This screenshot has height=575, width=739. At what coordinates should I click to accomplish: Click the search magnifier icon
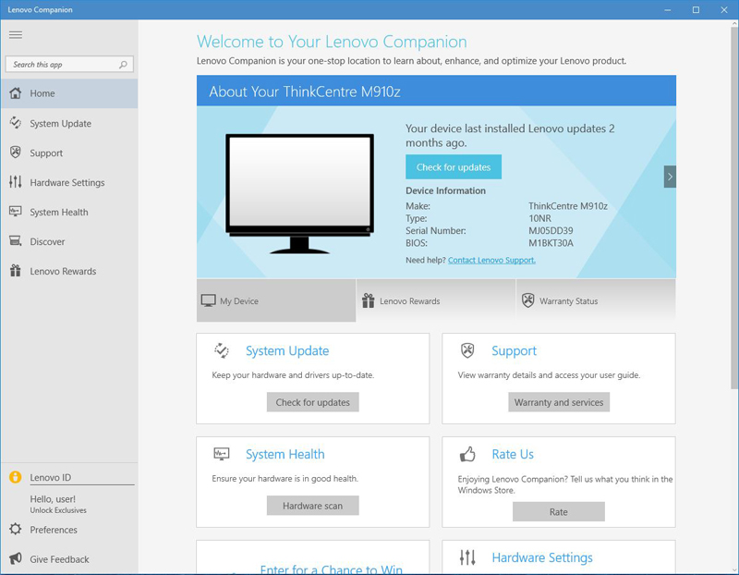click(x=123, y=65)
